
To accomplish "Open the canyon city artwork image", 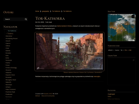I will (69, 51).
